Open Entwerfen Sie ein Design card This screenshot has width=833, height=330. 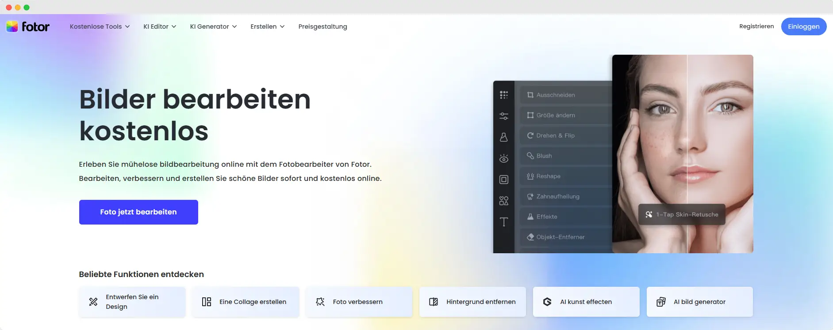tap(132, 302)
